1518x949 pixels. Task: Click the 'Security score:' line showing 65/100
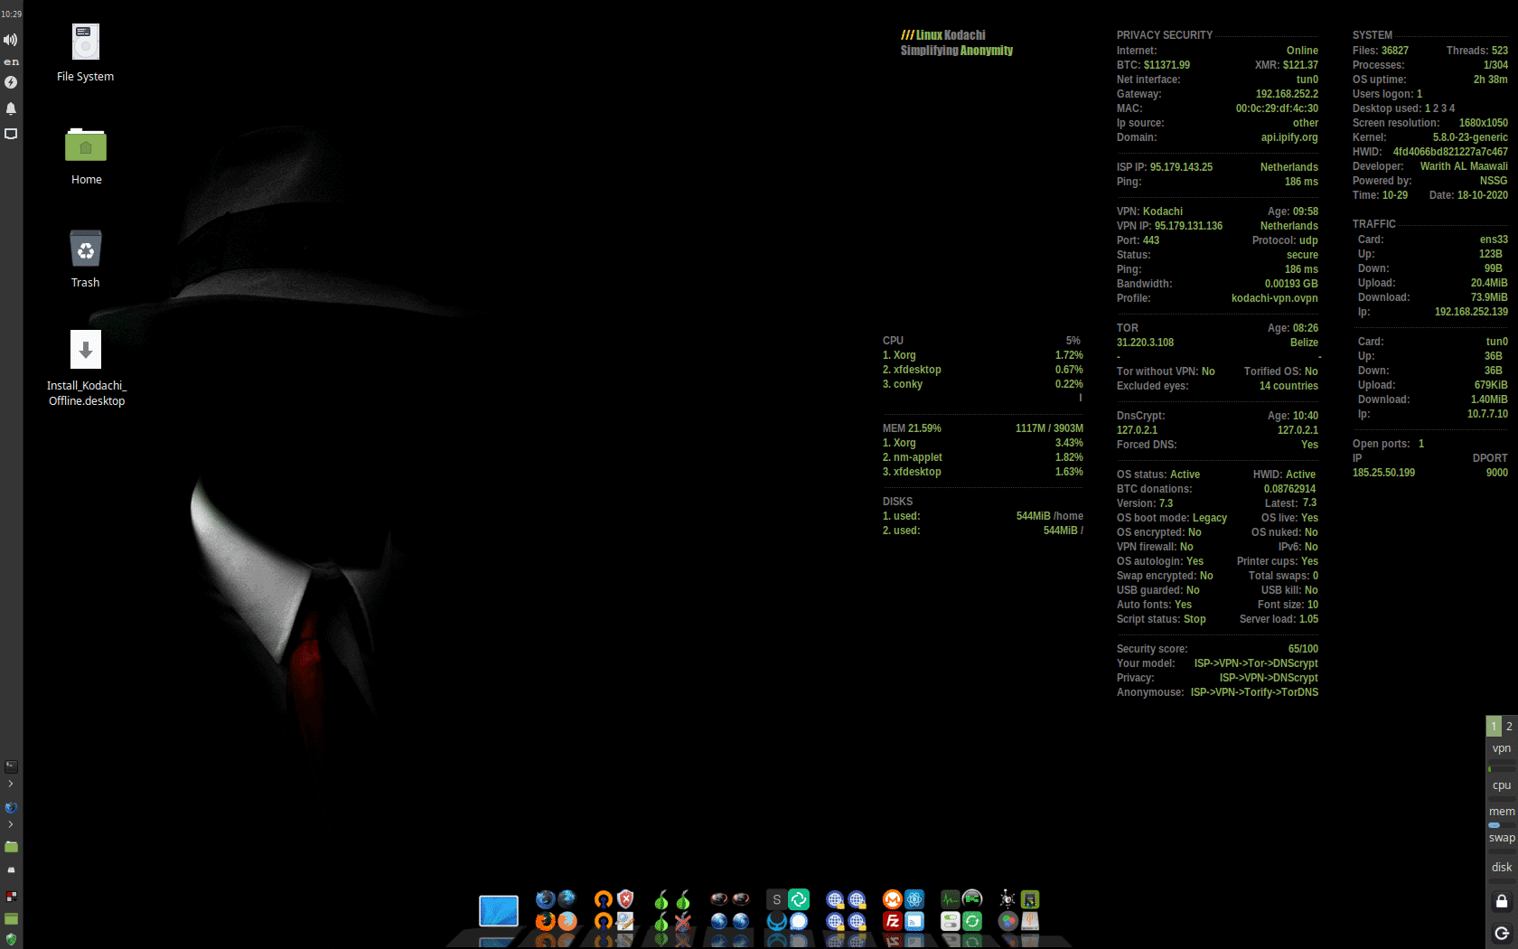coord(1217,649)
